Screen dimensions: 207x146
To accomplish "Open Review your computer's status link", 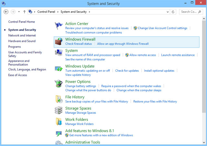I will 97,28.
